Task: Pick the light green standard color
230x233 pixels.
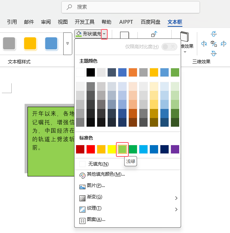Action: click(122, 149)
